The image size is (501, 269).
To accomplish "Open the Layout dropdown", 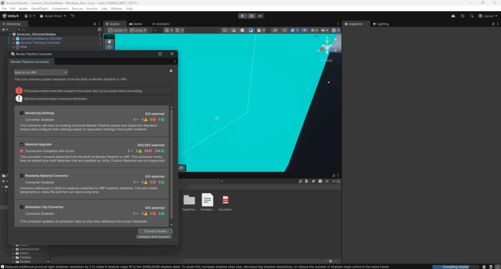I will (x=488, y=16).
